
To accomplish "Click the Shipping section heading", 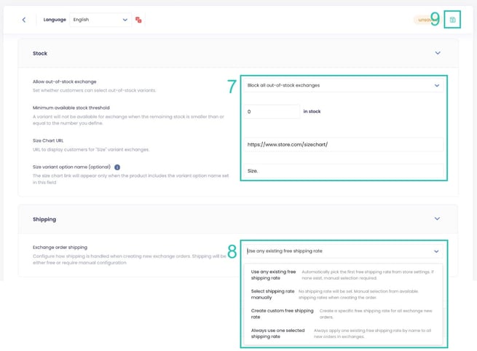I will (44, 218).
